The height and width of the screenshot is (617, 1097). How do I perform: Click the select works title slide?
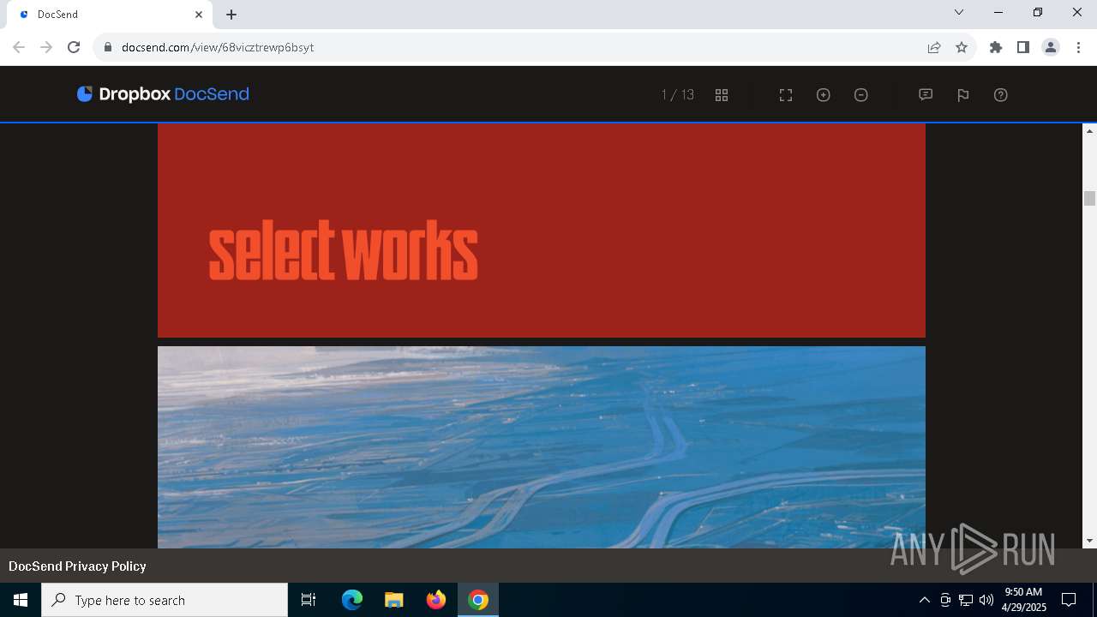click(x=542, y=231)
